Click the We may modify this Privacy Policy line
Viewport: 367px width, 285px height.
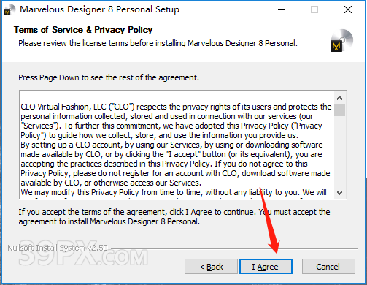pyautogui.click(x=174, y=192)
